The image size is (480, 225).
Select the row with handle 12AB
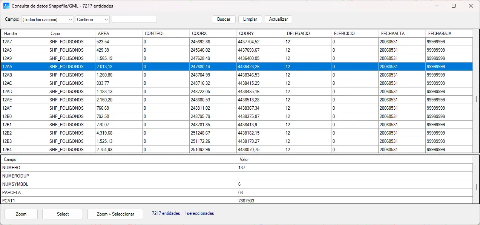coord(237,75)
